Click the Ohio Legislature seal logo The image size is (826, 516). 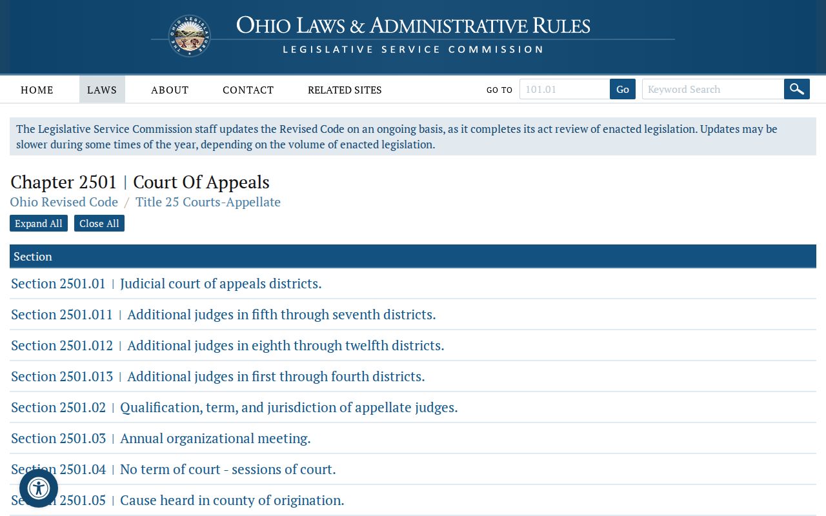coord(190,36)
